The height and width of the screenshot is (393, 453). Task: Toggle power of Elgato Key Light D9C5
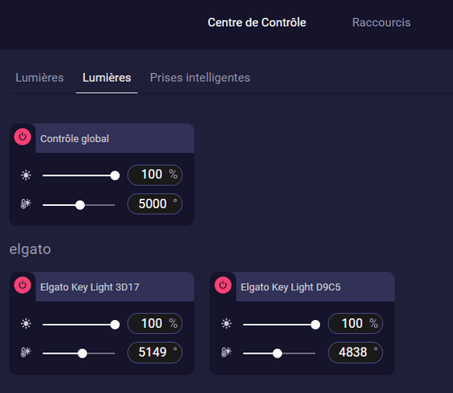pyautogui.click(x=223, y=285)
